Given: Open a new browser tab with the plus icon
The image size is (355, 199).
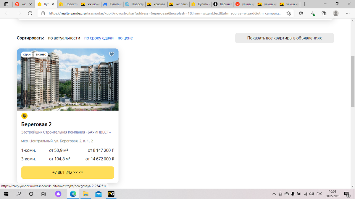Looking at the screenshot, I should point(305,4).
